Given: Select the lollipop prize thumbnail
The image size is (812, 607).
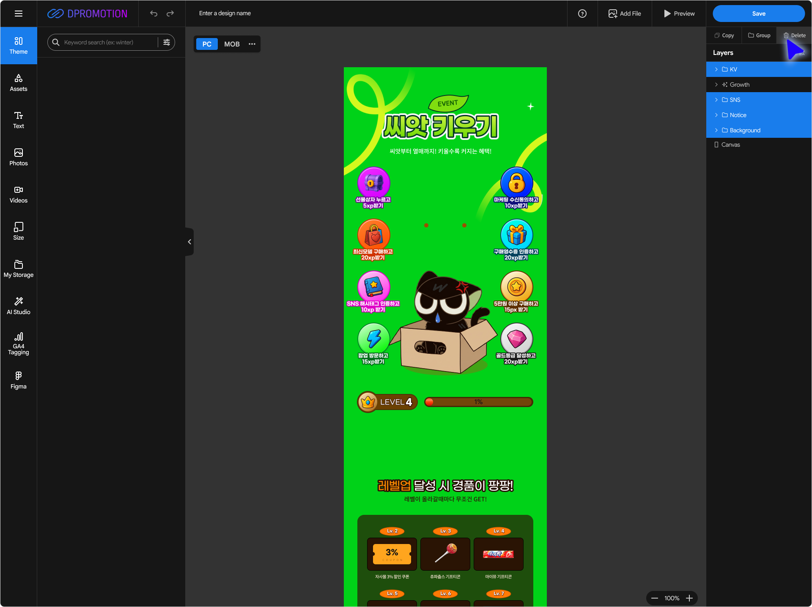Looking at the screenshot, I should coord(445,554).
